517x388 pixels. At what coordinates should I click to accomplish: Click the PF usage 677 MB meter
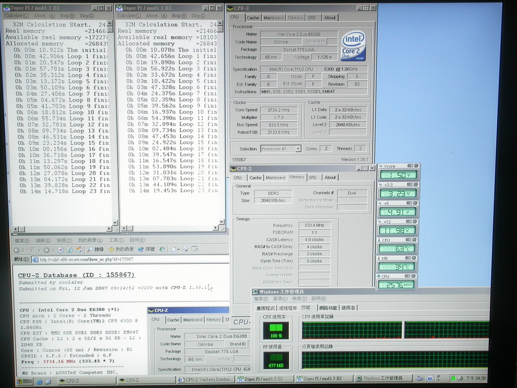[x=276, y=360]
